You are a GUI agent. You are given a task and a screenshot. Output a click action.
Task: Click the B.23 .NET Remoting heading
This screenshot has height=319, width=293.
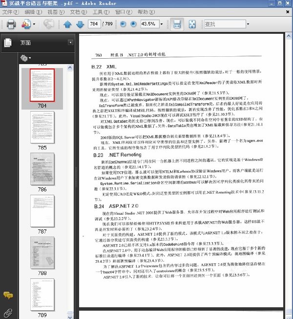[x=117, y=155]
